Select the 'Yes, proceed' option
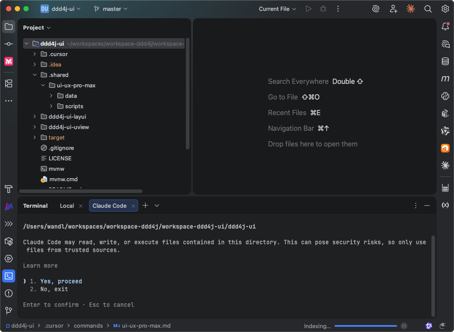 [61, 281]
